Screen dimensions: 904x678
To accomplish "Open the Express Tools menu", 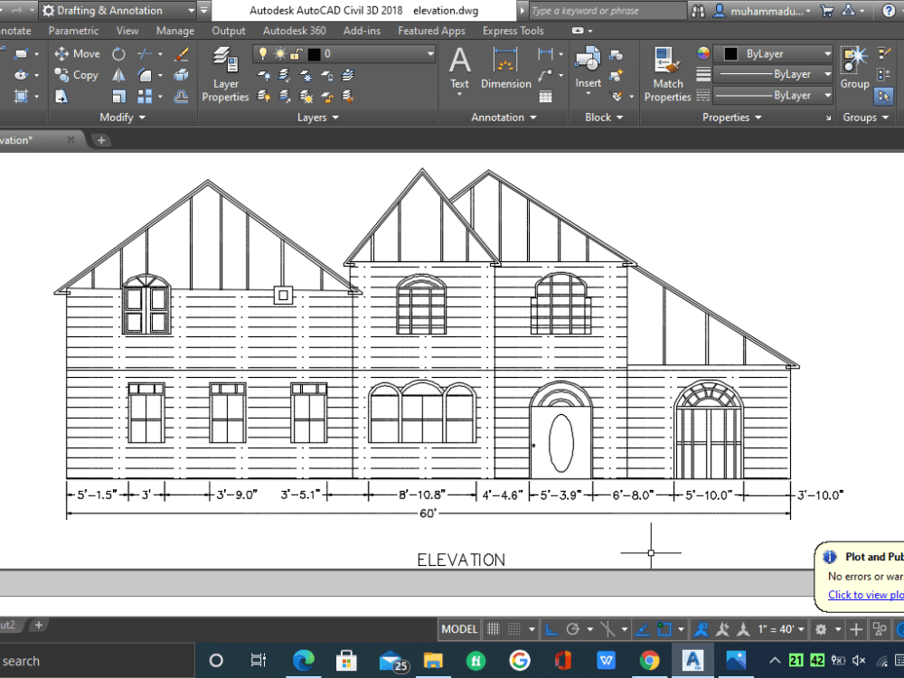I will pos(513,30).
